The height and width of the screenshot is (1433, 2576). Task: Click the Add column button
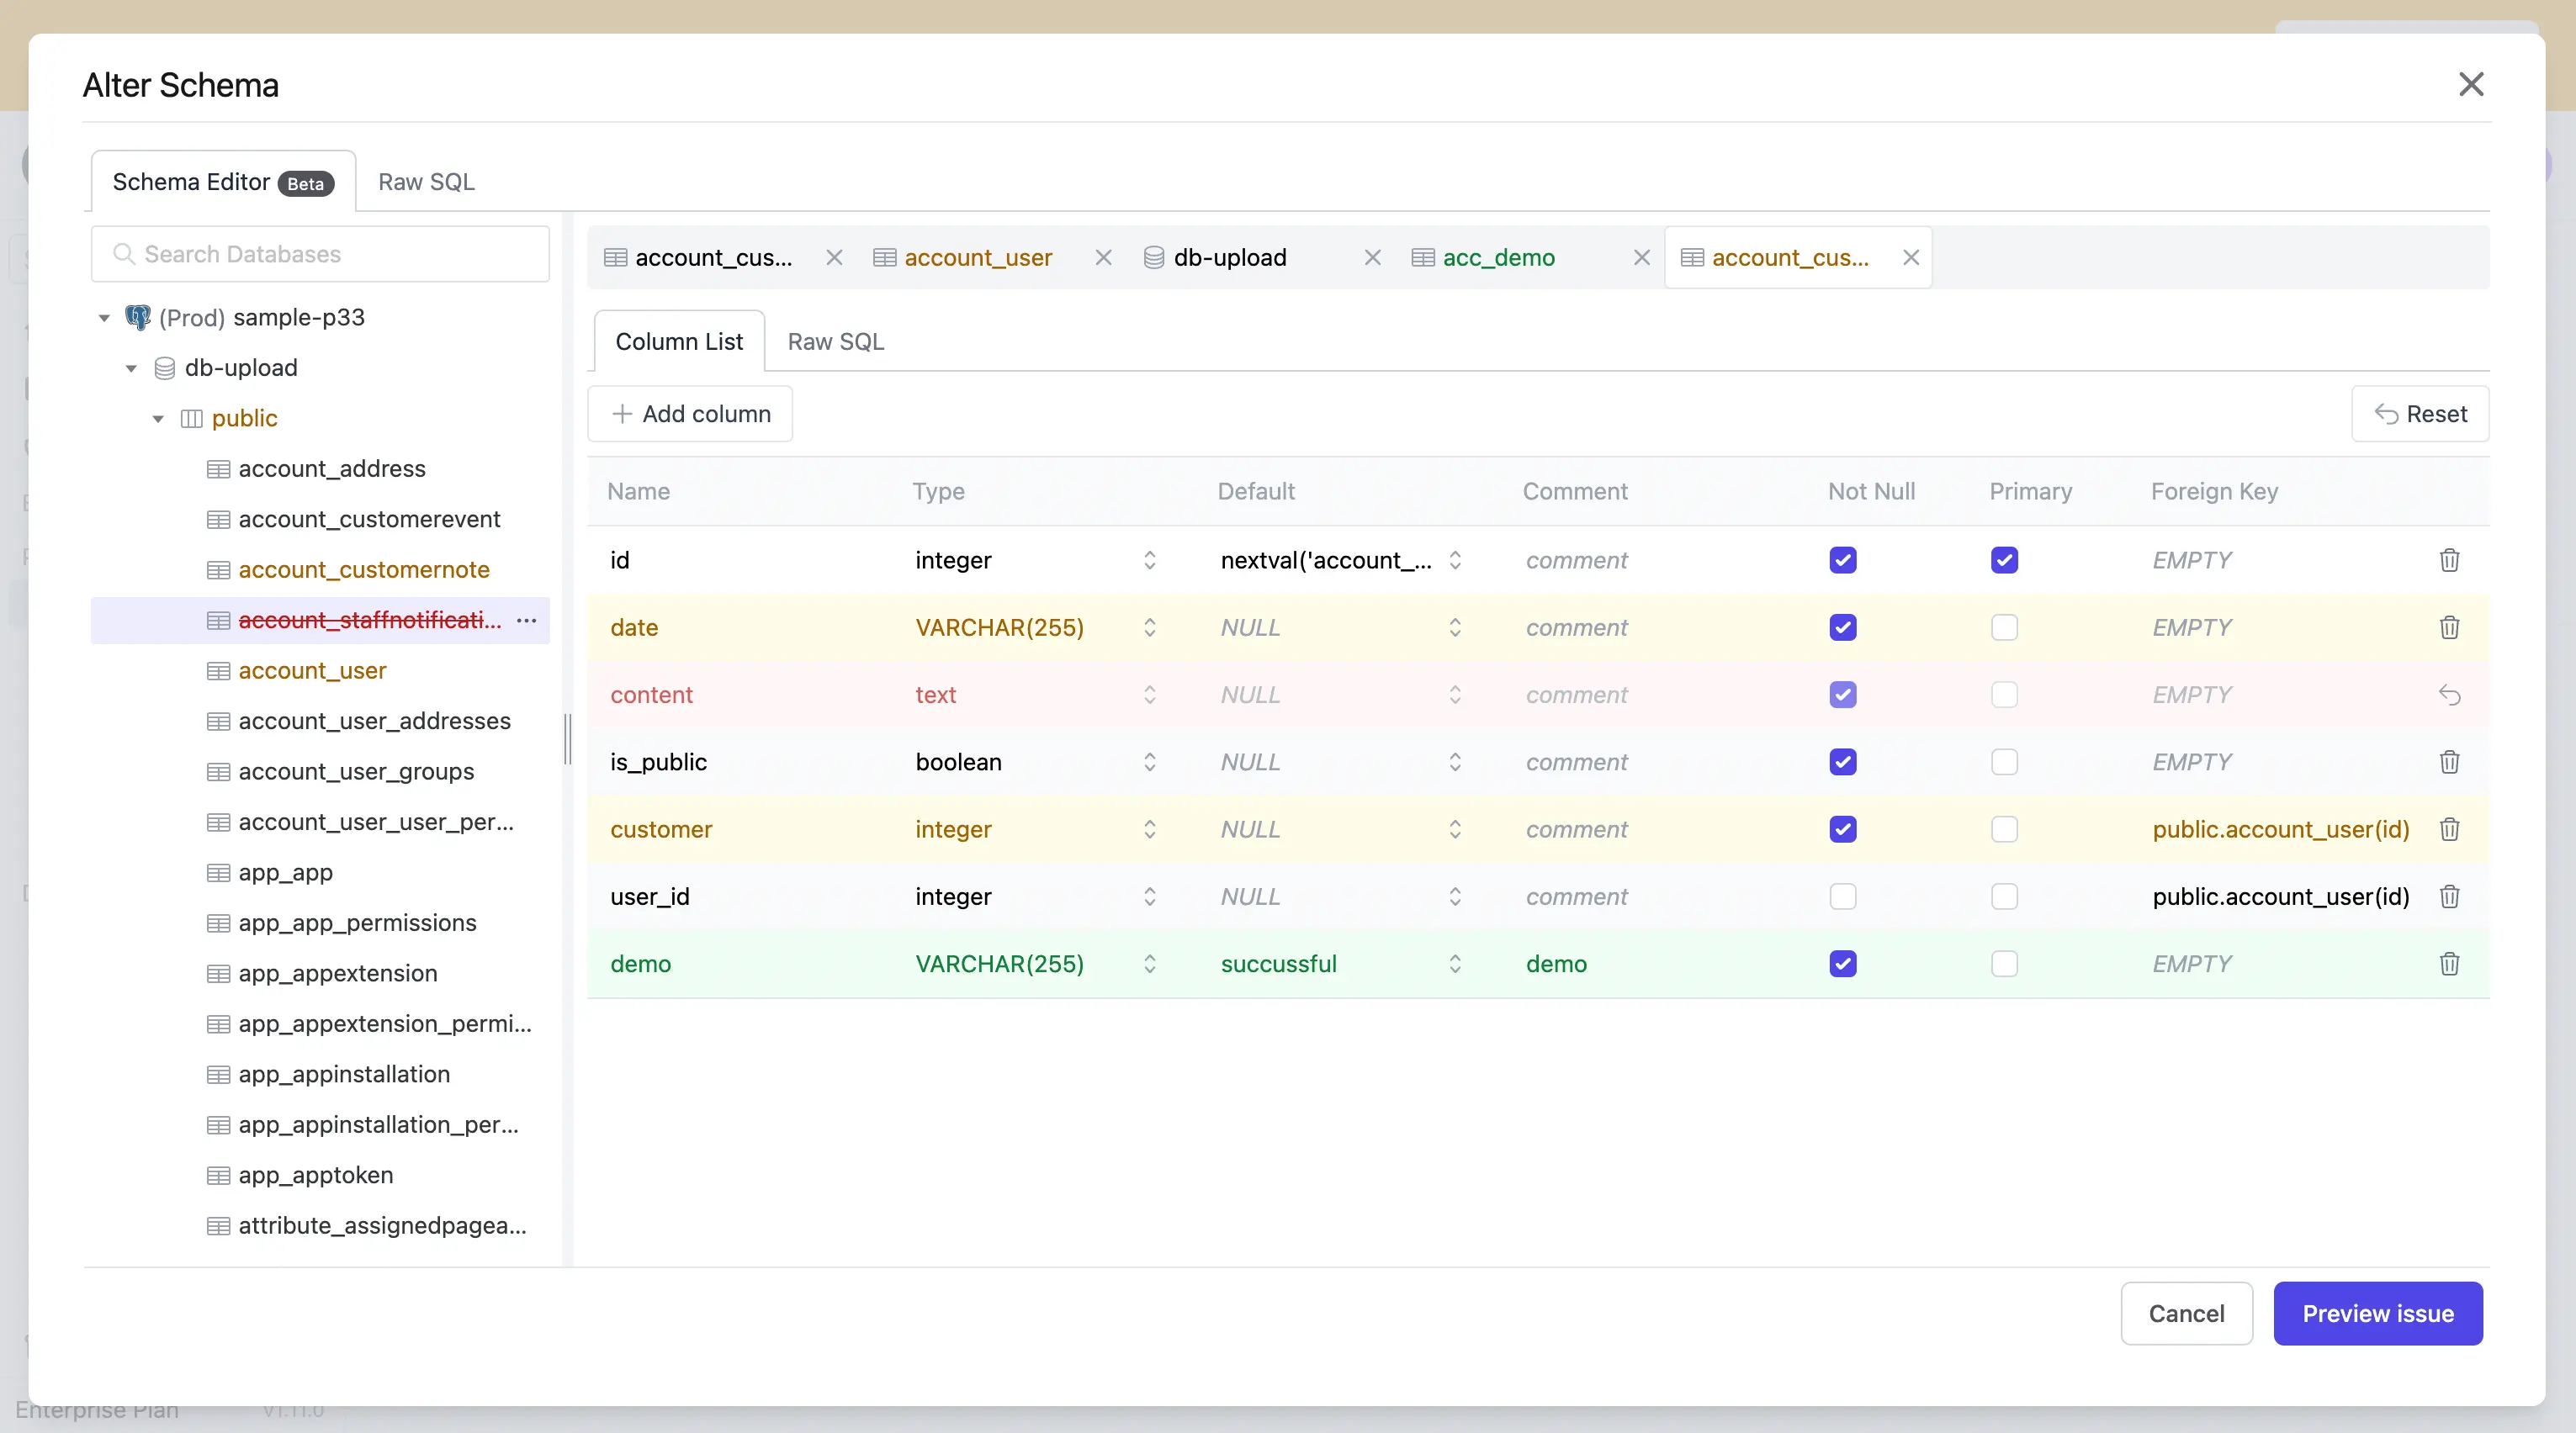(690, 414)
